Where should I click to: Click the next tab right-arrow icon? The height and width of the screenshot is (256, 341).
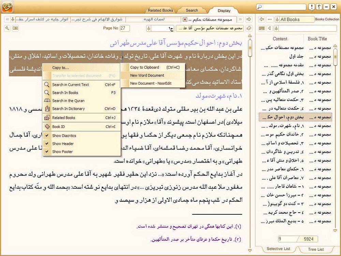[x=249, y=19]
